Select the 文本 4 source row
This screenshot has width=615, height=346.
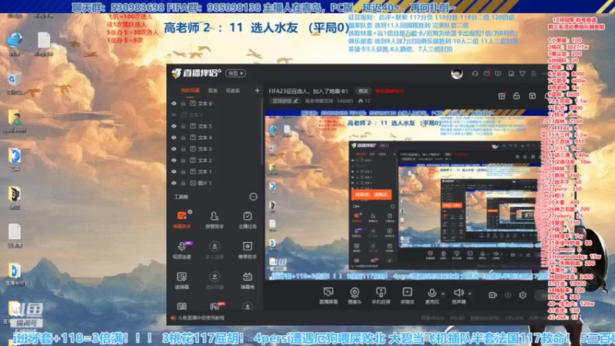[x=214, y=138]
